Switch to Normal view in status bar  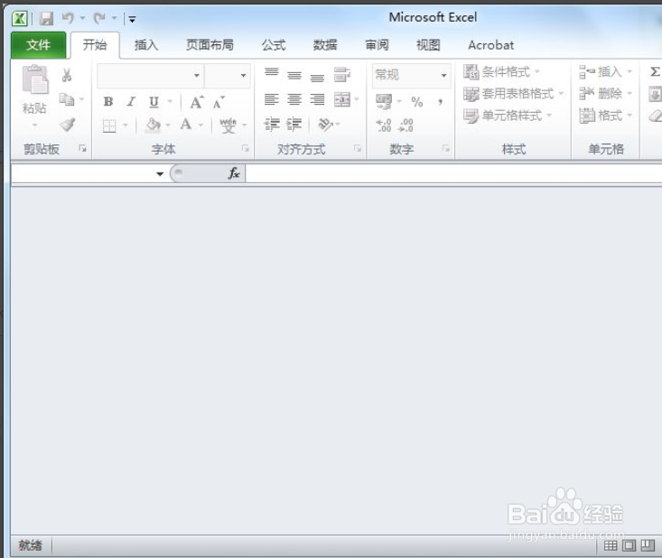(x=611, y=545)
